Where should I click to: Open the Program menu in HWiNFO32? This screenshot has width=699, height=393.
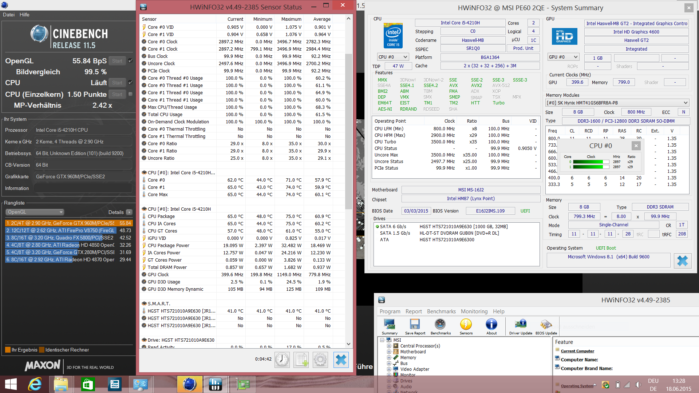click(x=390, y=311)
